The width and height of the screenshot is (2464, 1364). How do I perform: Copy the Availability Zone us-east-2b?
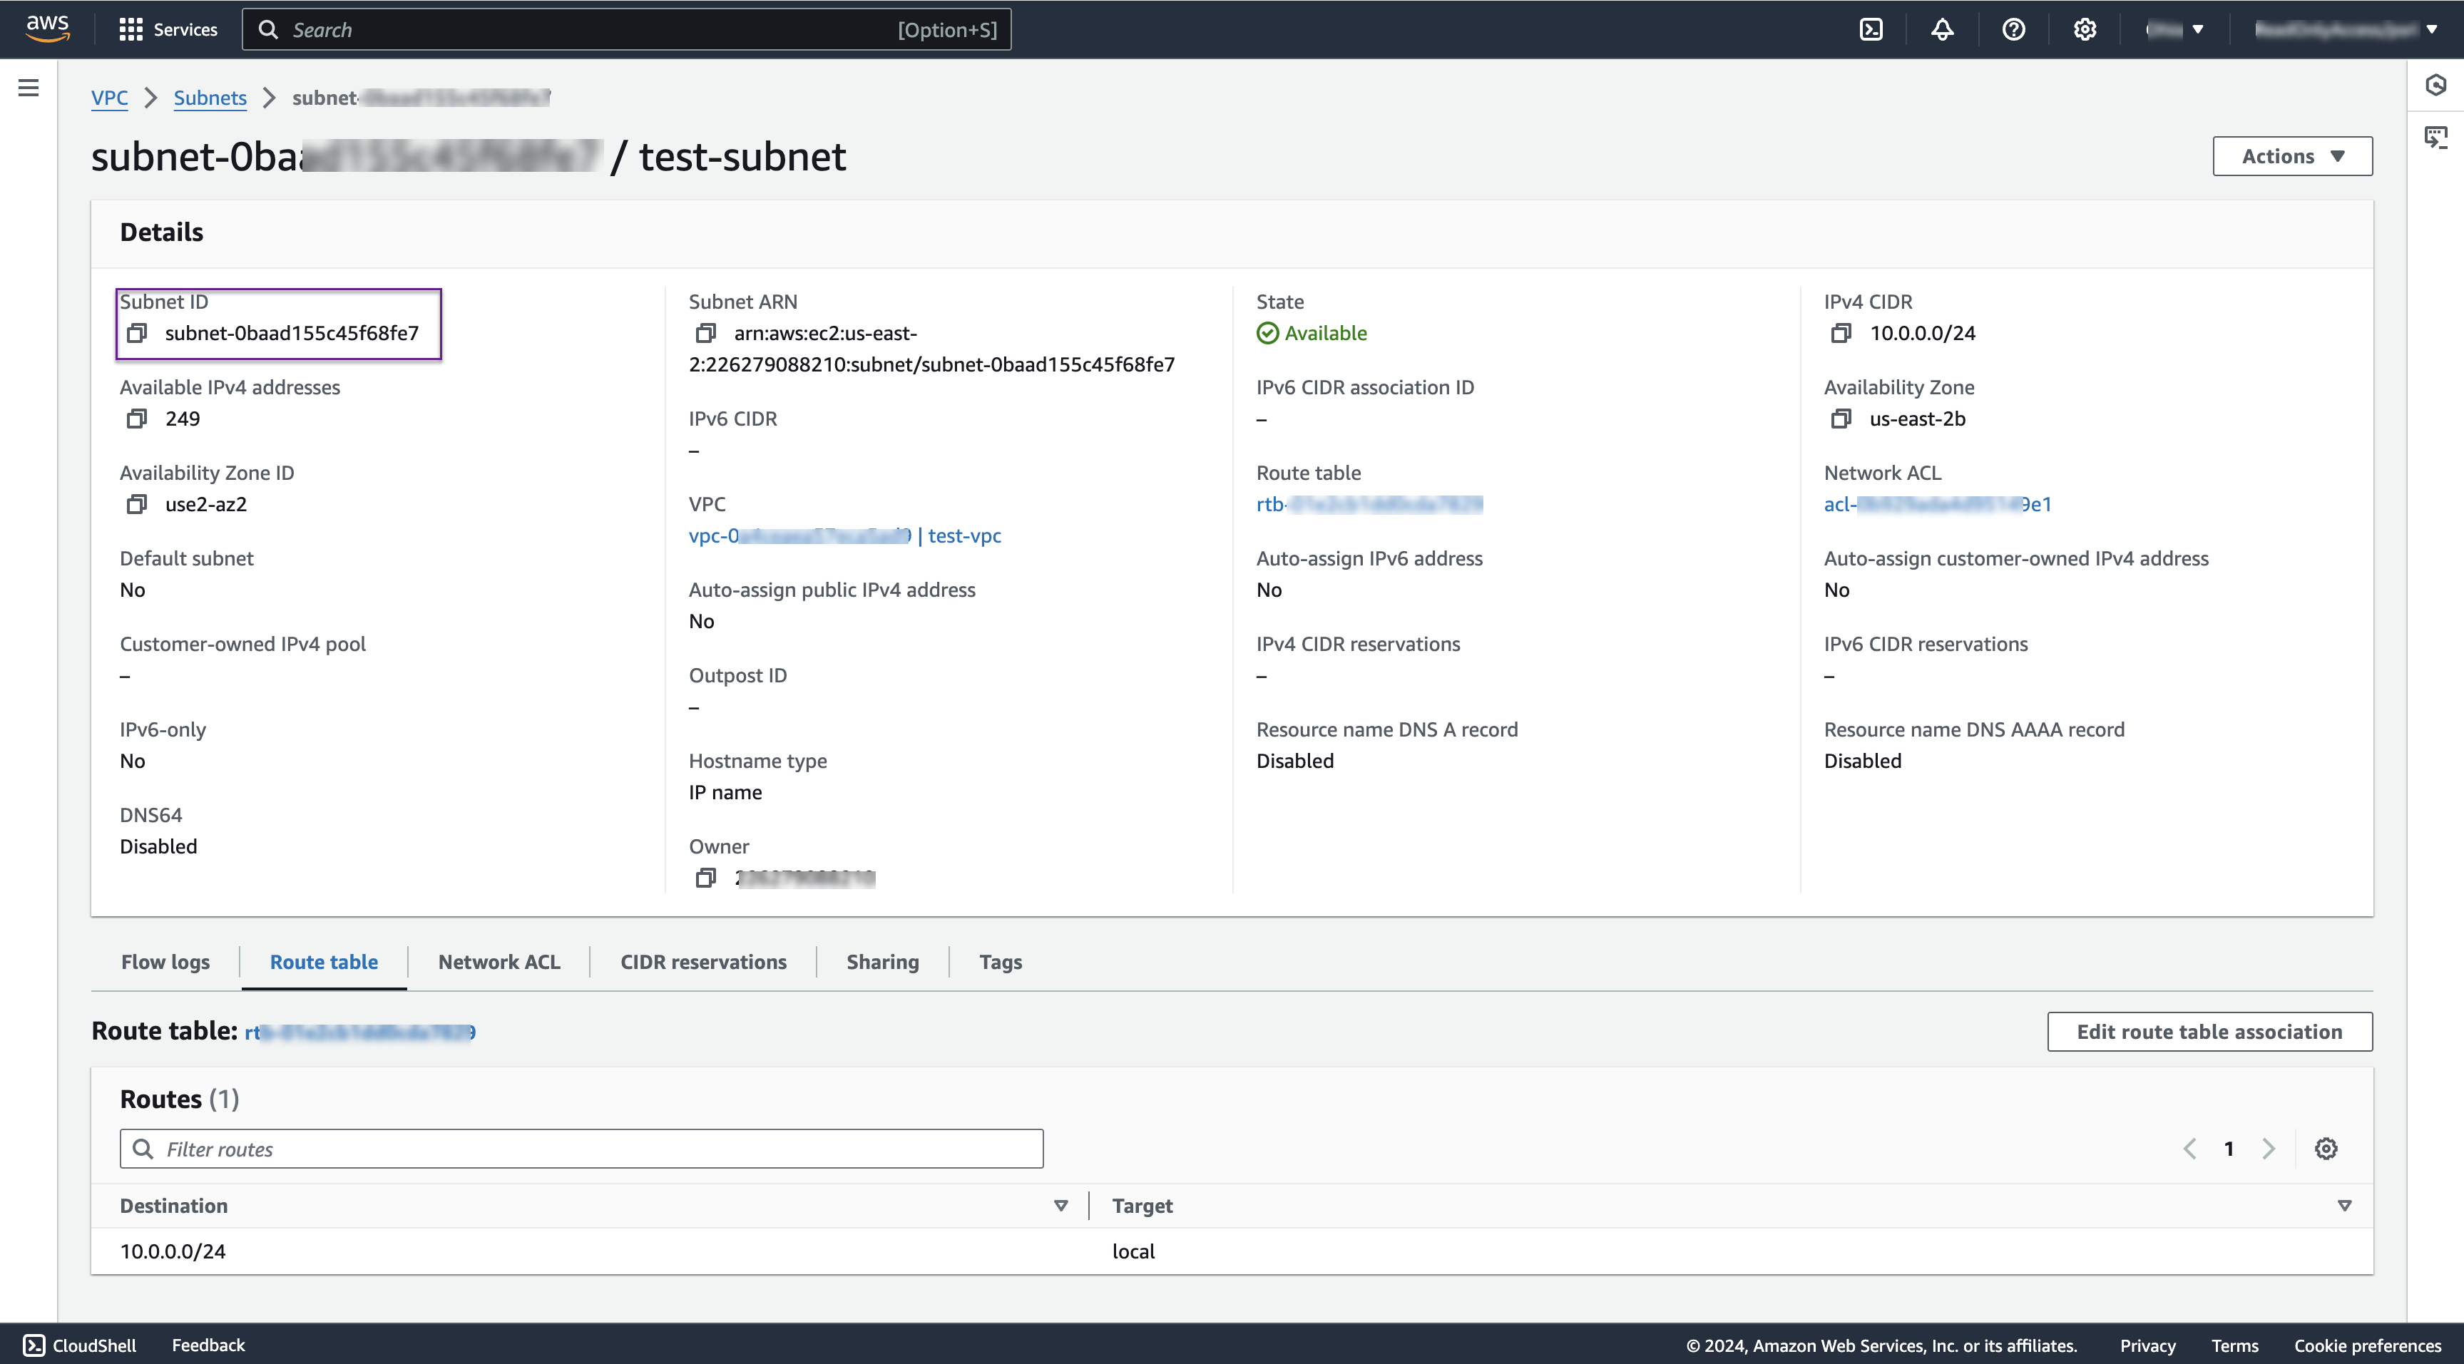point(1841,419)
